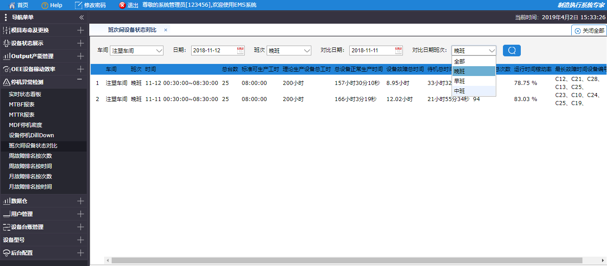Select 晚班 option in dropdown list

pos(474,71)
